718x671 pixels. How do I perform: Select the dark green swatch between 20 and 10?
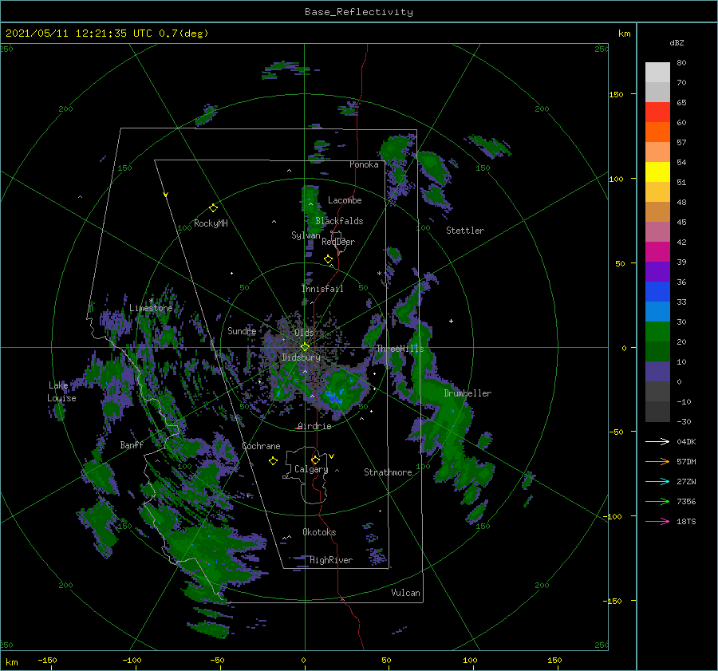657,352
